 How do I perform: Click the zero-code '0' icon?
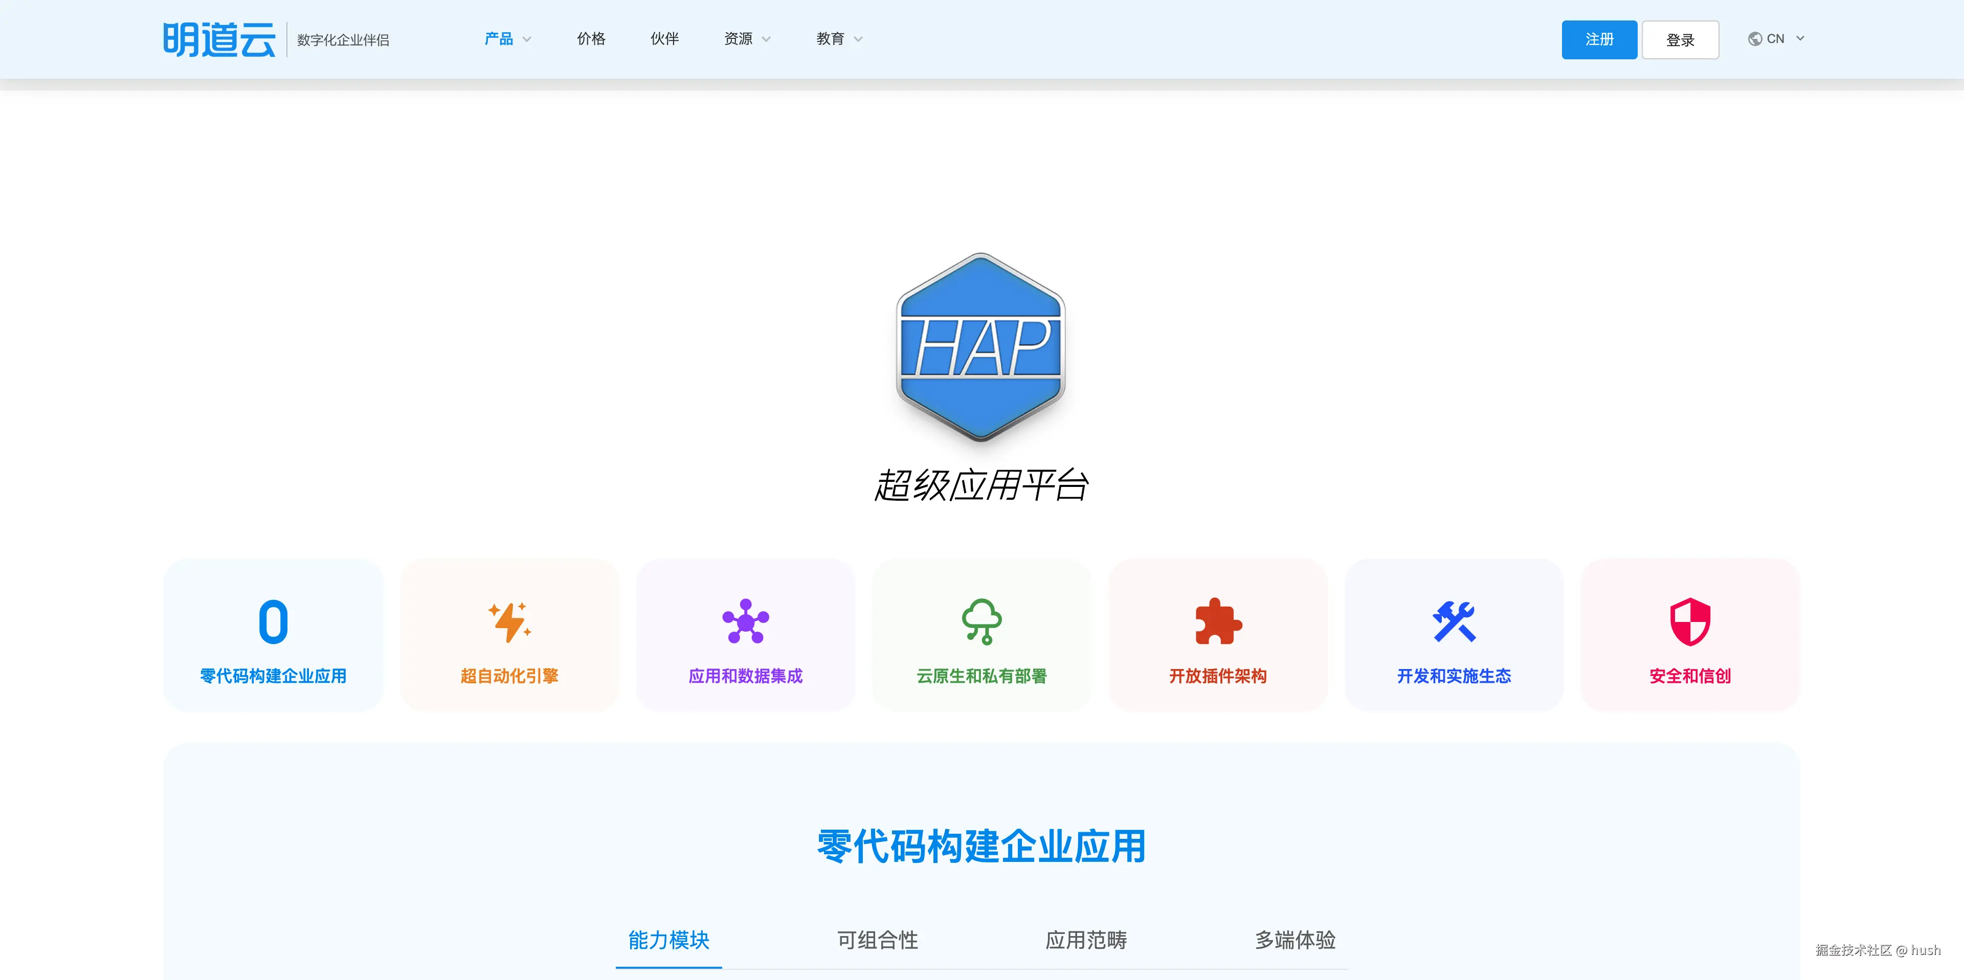[x=273, y=621]
